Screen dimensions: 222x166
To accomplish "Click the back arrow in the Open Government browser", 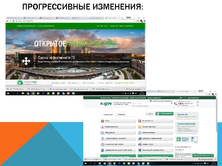I will (7, 21).
